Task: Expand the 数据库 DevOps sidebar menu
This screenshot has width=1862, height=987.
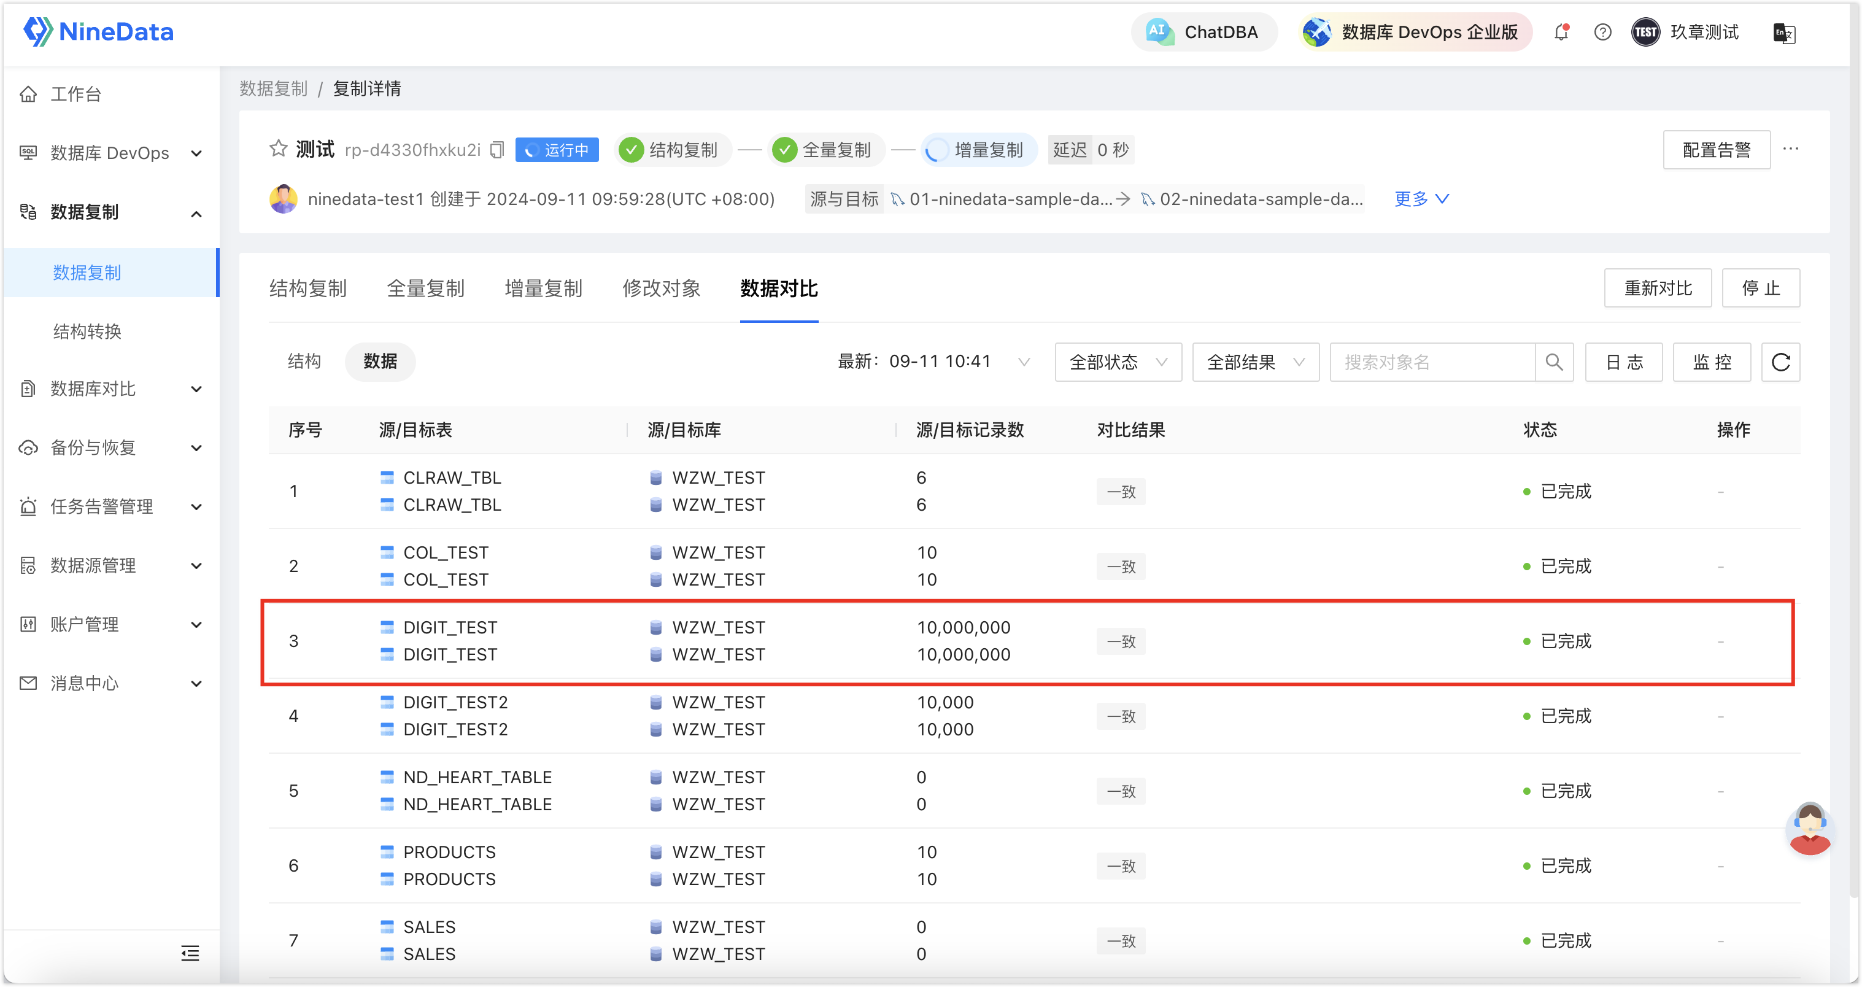Action: (x=110, y=153)
